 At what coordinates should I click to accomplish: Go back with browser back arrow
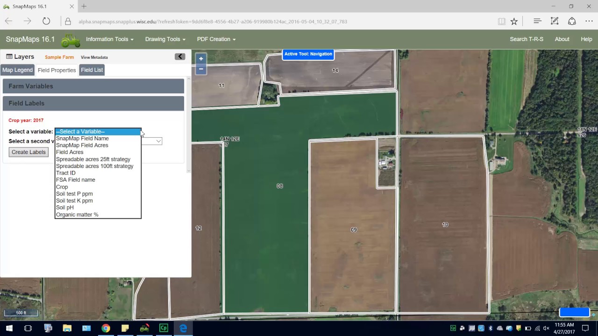pyautogui.click(x=8, y=21)
